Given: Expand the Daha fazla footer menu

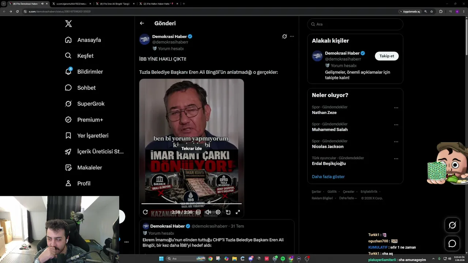Looking at the screenshot, I should (x=347, y=198).
